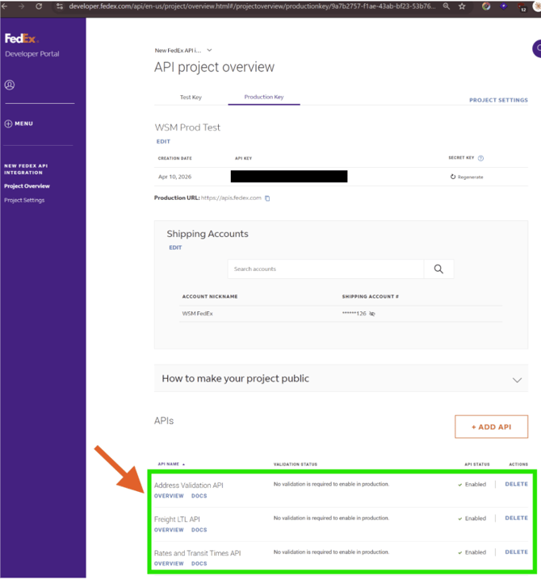Image resolution: width=541 pixels, height=579 pixels.
Task: Click the SHIPPING ACCOUNT # column header
Action: click(370, 297)
